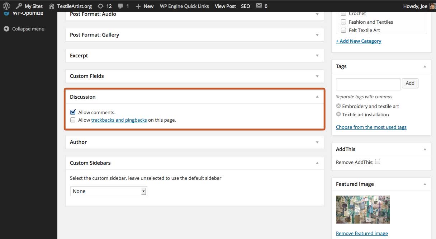Click Remove featured image link
The image size is (436, 239).
pos(362,233)
